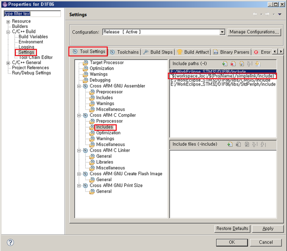Edit selected include path icon
Screen dimensions: 287x251
pos(242,64)
